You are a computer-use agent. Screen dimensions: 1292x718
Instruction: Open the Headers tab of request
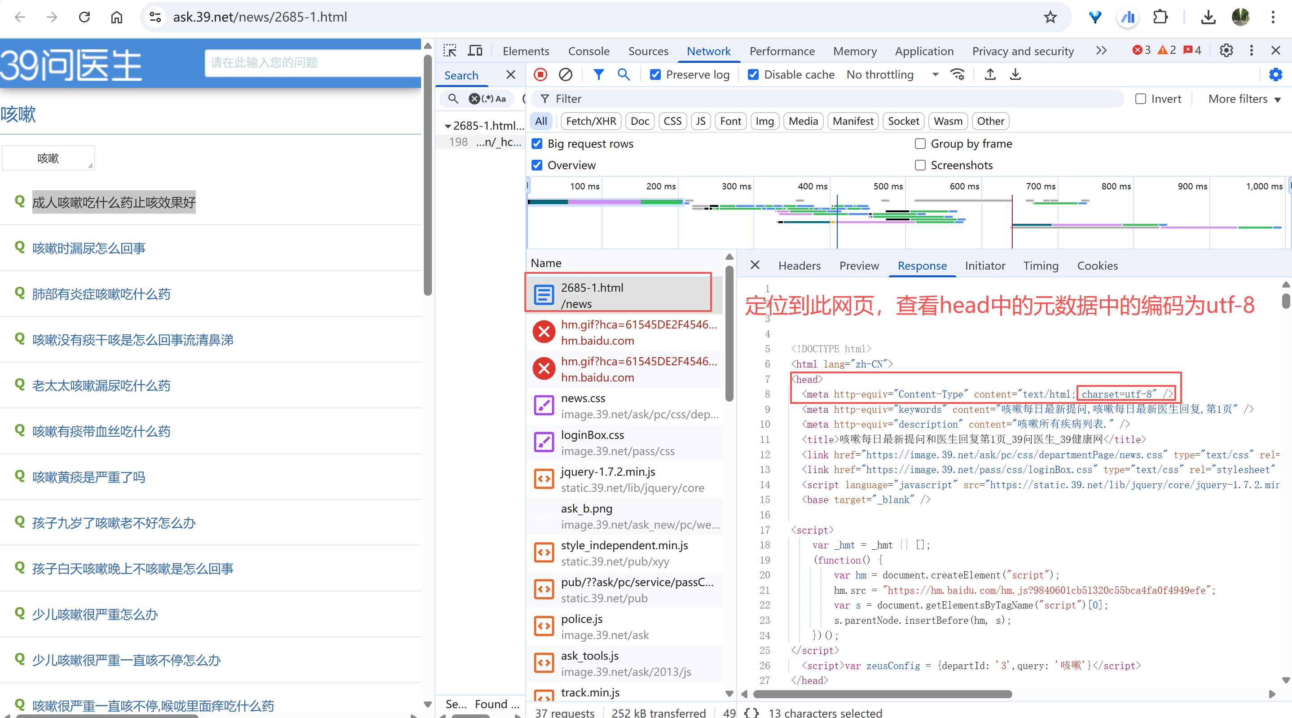pos(799,266)
